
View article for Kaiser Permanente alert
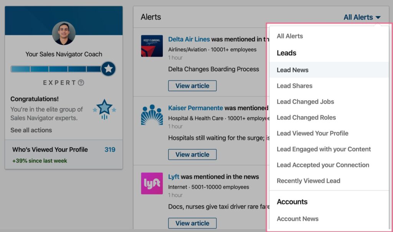192,155
